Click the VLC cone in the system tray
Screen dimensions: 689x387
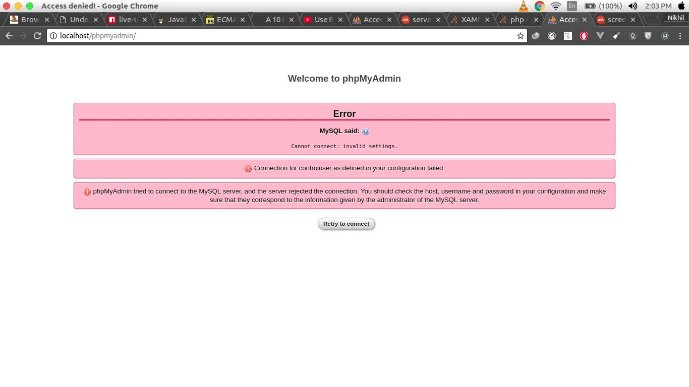[x=523, y=6]
